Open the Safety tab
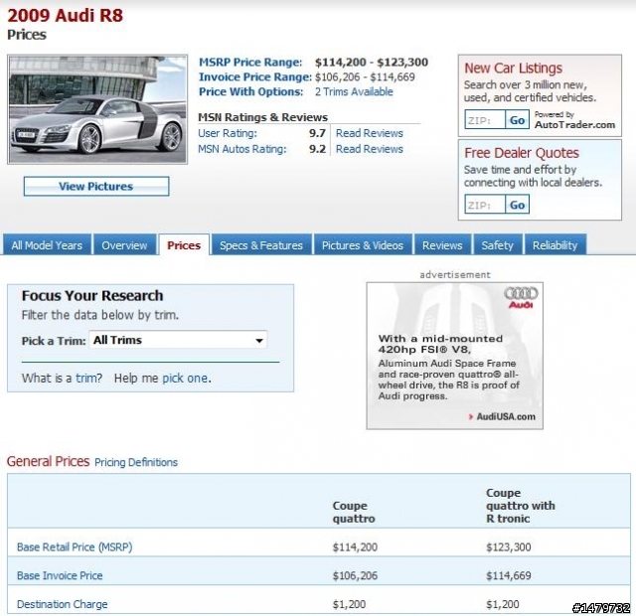Image resolution: width=636 pixels, height=616 pixels. coord(498,245)
